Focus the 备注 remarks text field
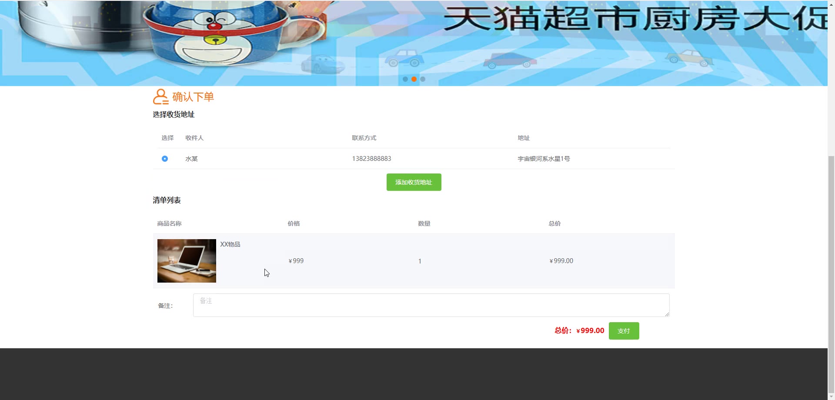835x400 pixels. tap(431, 305)
